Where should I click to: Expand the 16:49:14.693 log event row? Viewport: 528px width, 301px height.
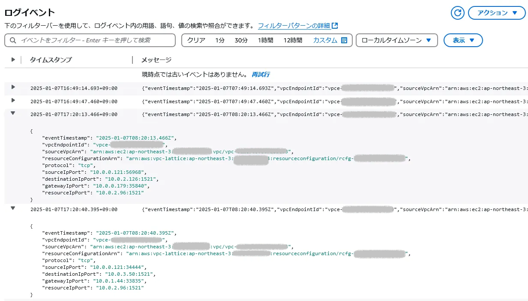[13, 87]
